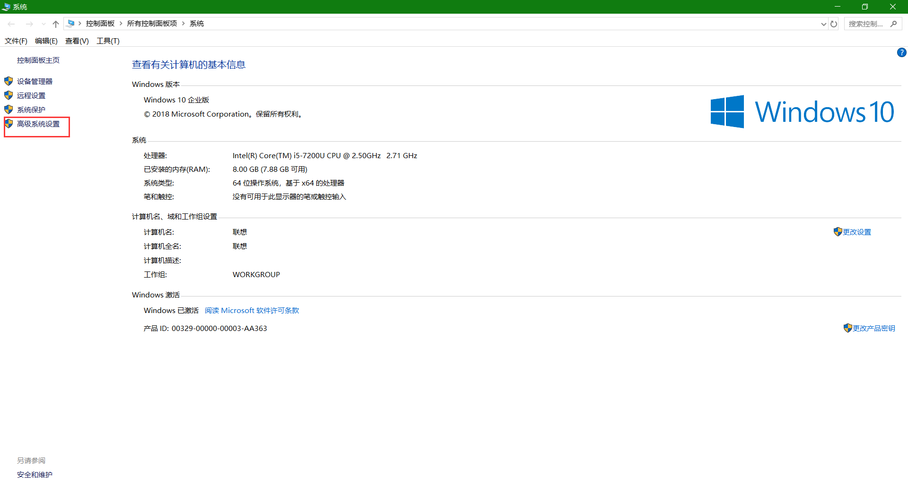
Task: Open 设备管理器 link
Action: pos(35,81)
